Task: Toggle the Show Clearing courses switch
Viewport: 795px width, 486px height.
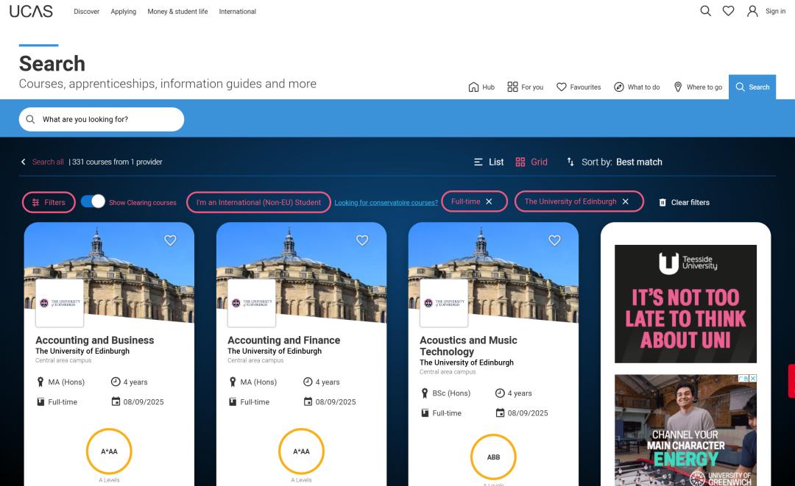Action: point(93,201)
